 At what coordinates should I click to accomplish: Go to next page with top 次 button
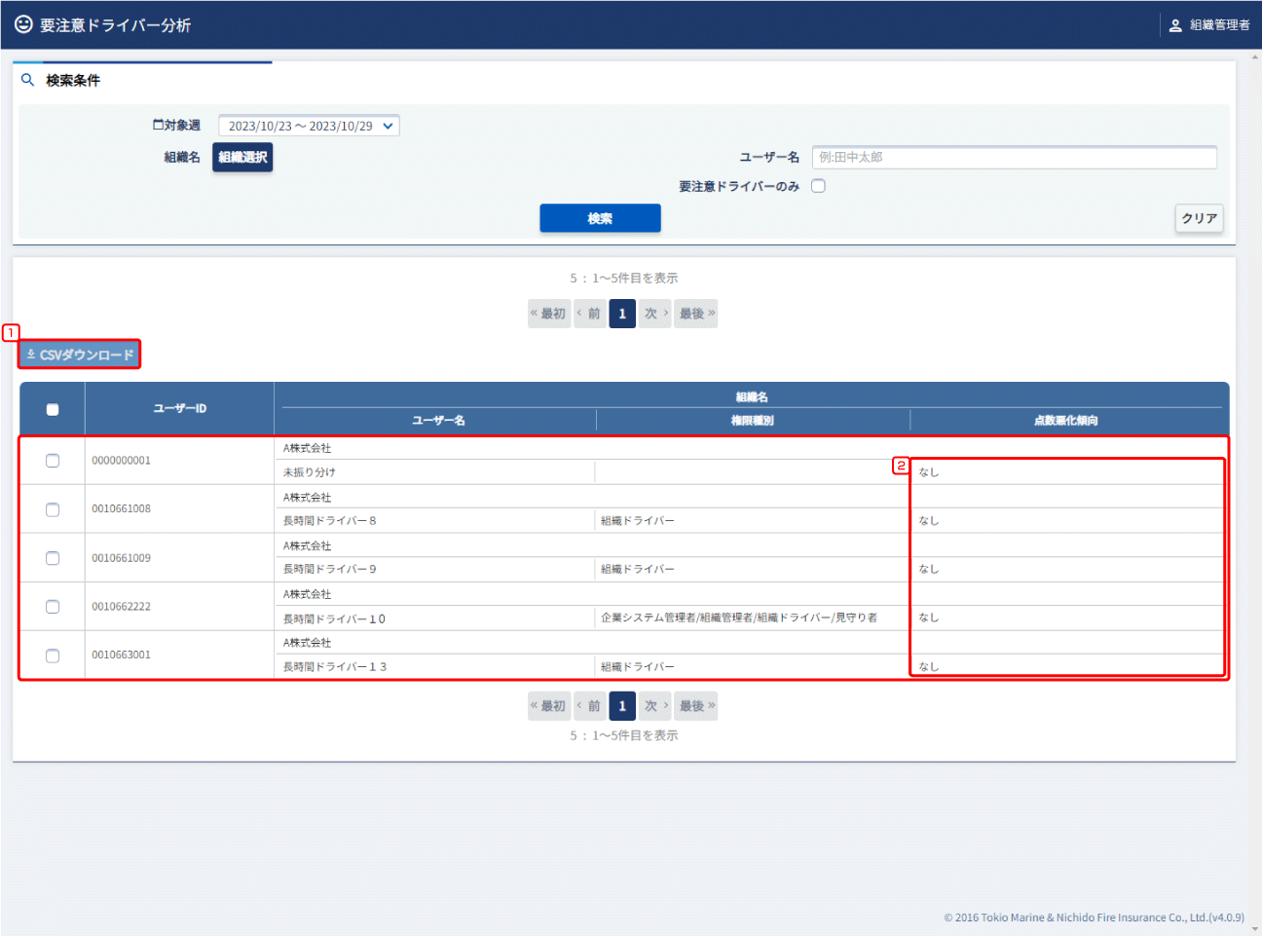pos(654,314)
